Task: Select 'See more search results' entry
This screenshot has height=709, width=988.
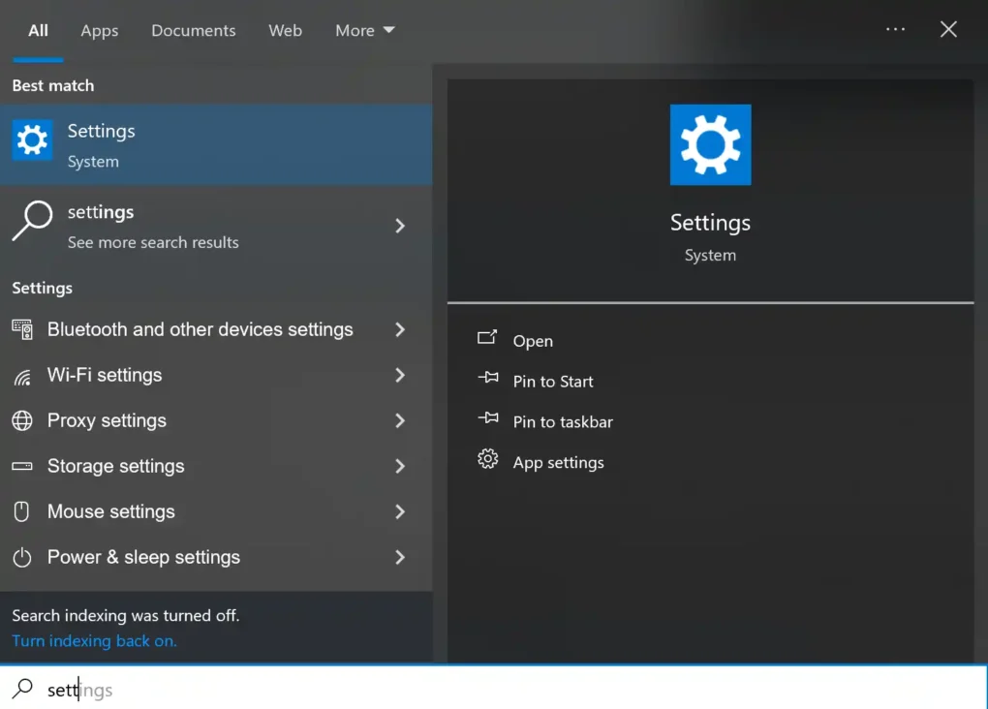Action: [216, 226]
